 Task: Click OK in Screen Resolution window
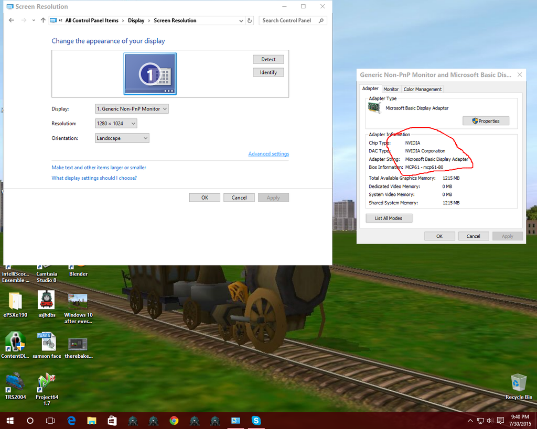tap(205, 197)
